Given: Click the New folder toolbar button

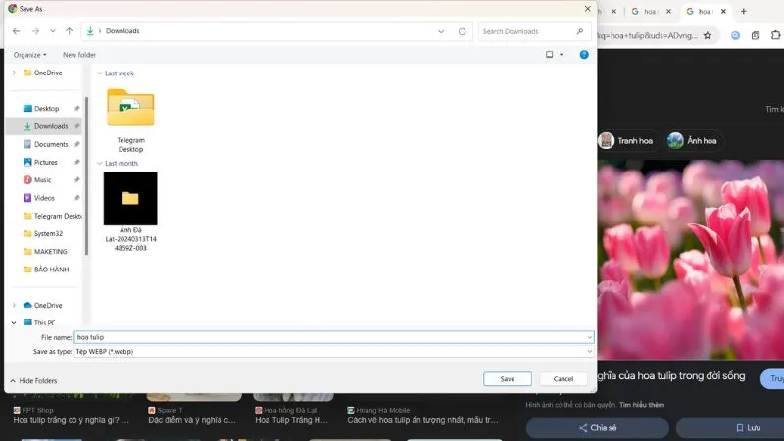Looking at the screenshot, I should [79, 55].
